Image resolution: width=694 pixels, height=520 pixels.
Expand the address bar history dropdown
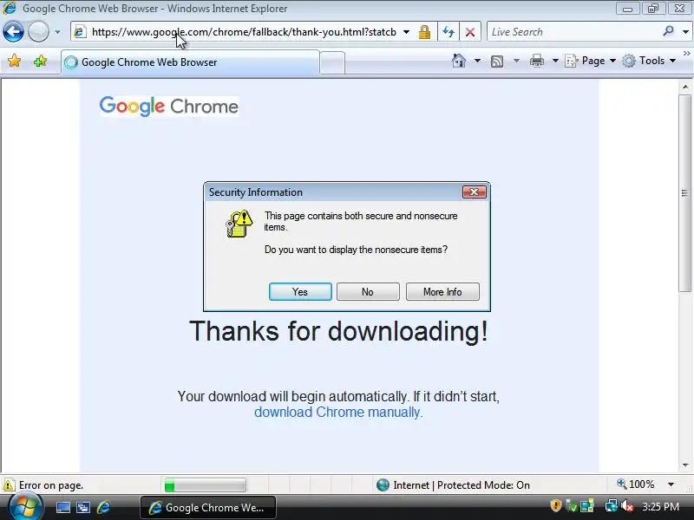pos(406,32)
